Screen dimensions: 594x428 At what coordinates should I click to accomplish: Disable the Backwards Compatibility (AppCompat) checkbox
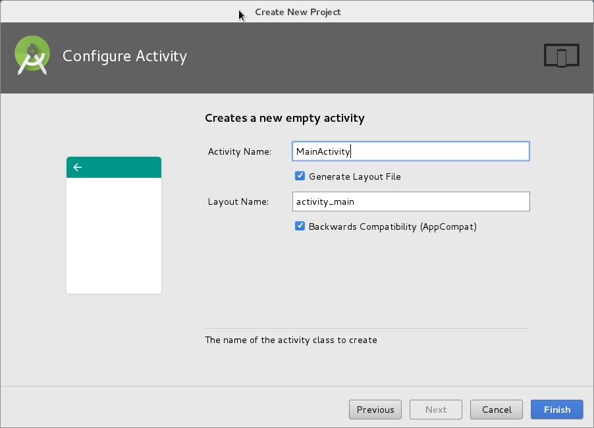pos(300,227)
